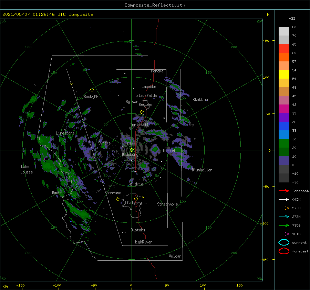Click the 30 dBZ blue color swatch

pos(284,135)
